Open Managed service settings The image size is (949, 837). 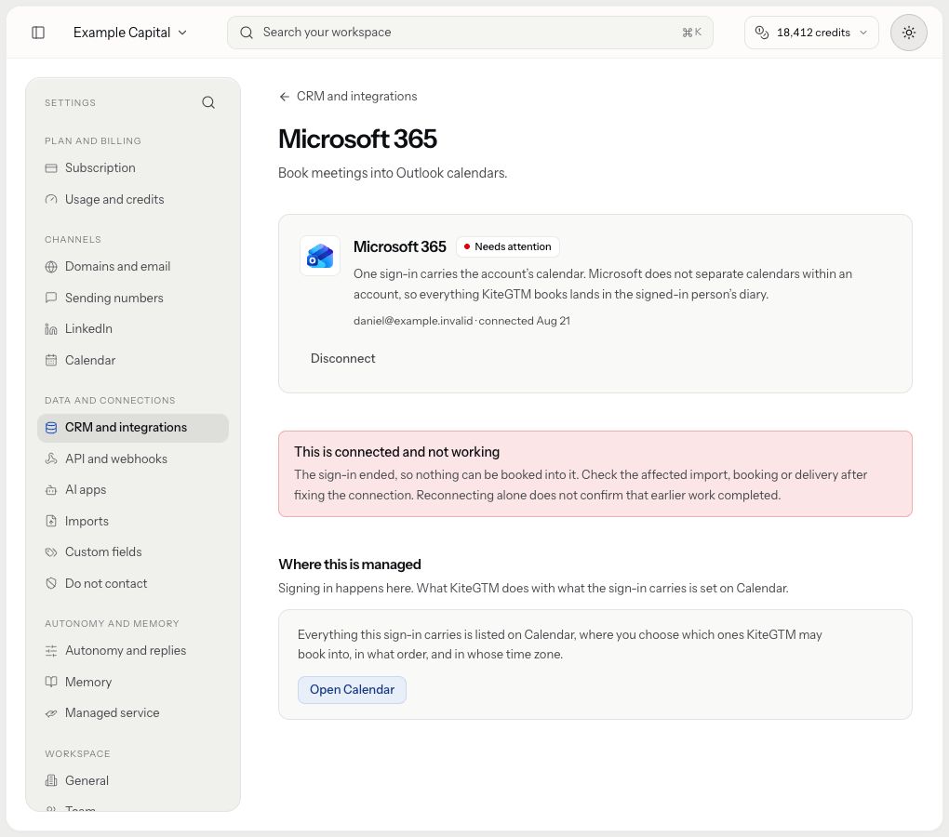coord(132,713)
